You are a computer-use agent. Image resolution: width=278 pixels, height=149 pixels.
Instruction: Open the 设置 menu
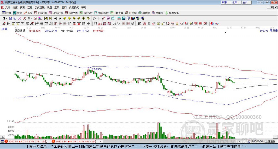click(49, 7)
